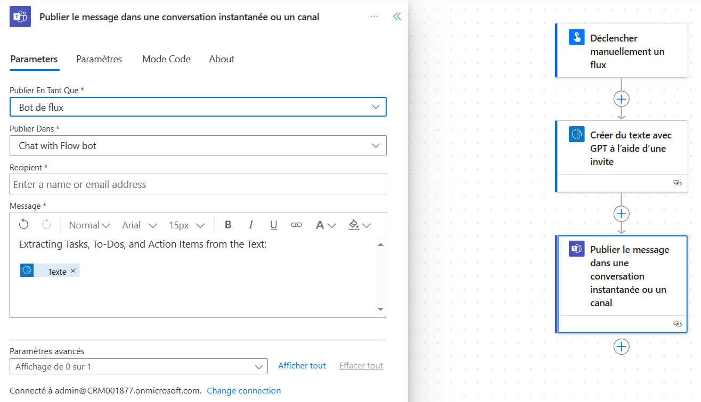Click the Extracting Tasks text line
The image size is (701, 402).
pos(143,244)
